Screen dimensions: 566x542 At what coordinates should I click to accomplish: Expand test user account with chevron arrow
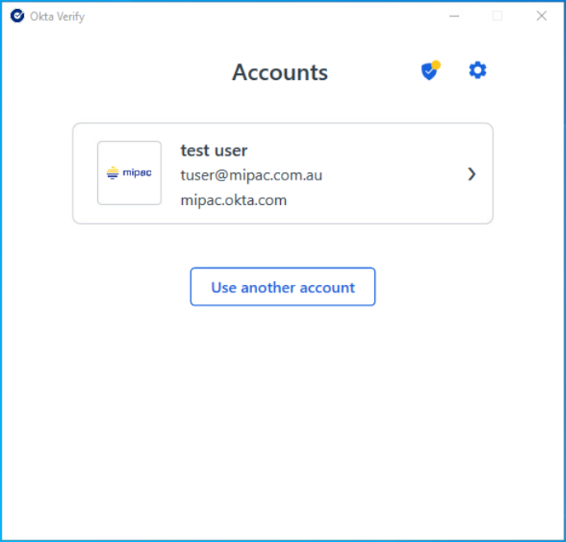[x=471, y=174]
